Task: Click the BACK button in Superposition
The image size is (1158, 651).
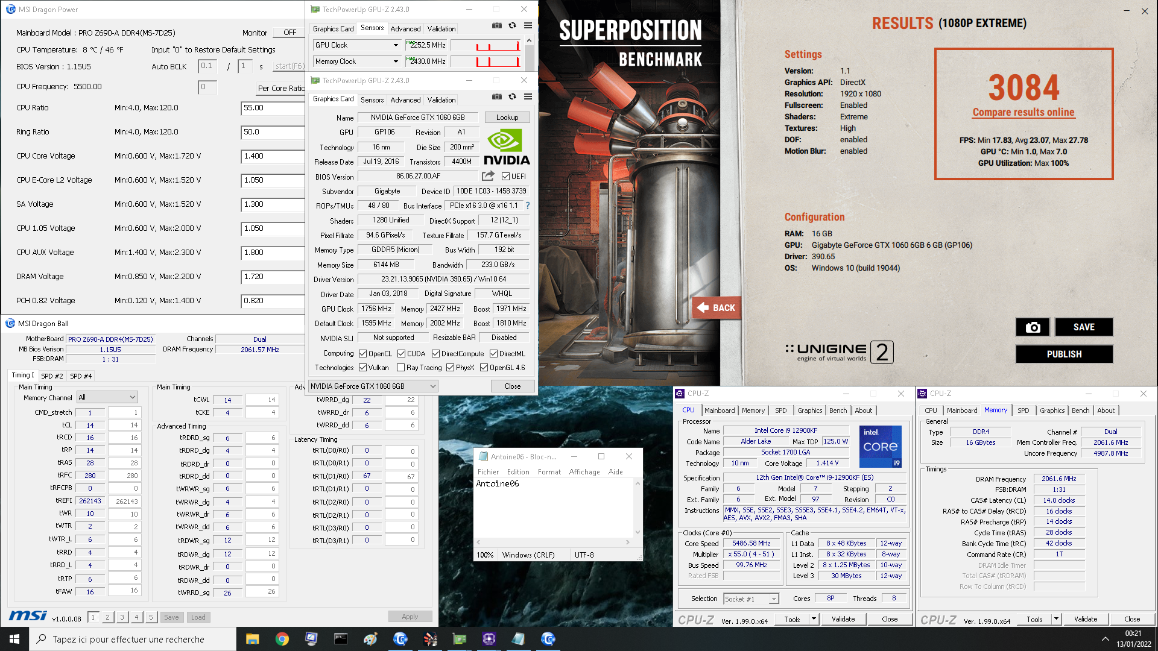Action: pos(716,308)
